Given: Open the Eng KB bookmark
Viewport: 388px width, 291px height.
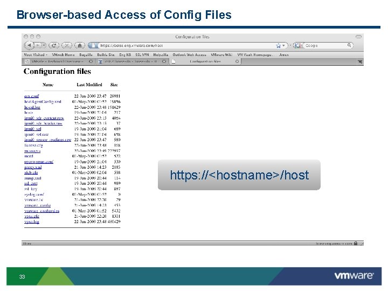Looking at the screenshot, I should (125, 54).
